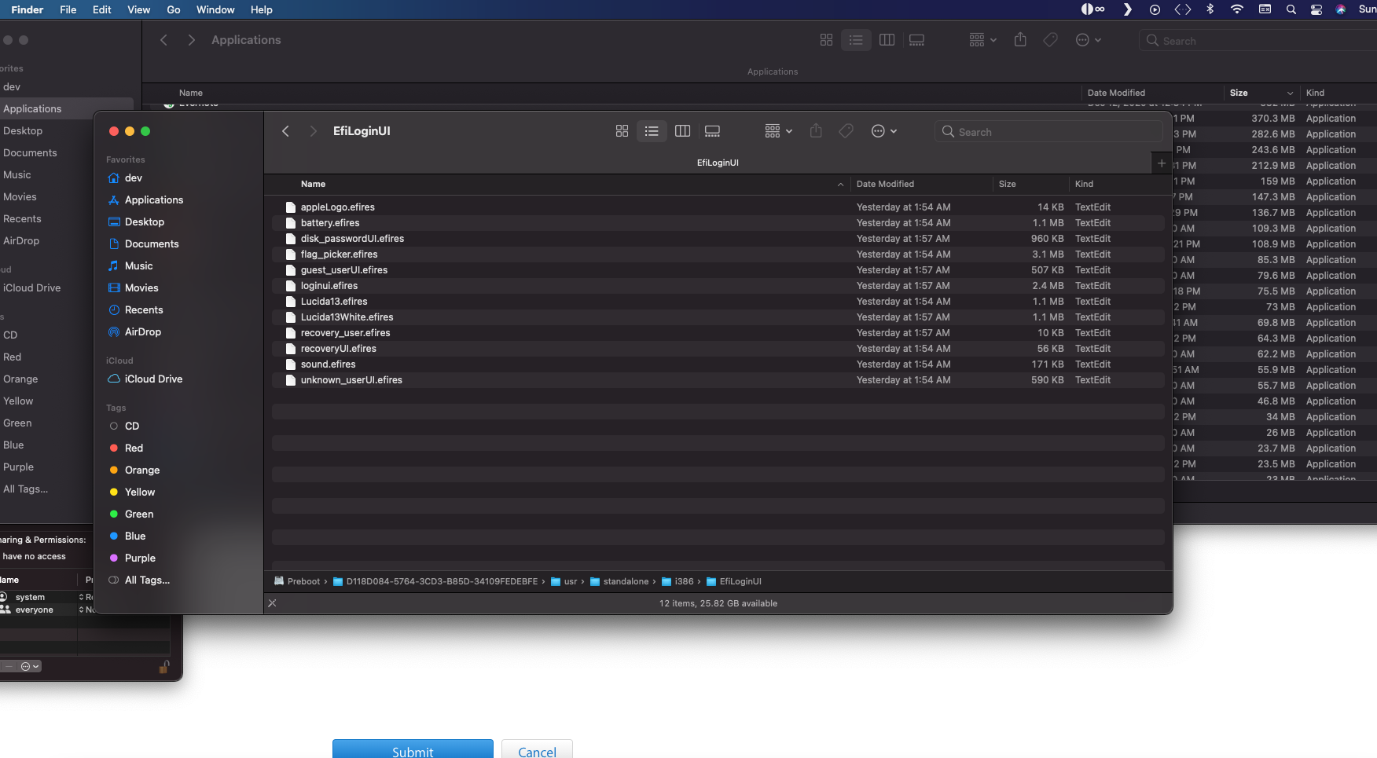Screen dimensions: 1377x758
Task: Click the Bluetooth icon in the menu bar
Action: [1210, 9]
